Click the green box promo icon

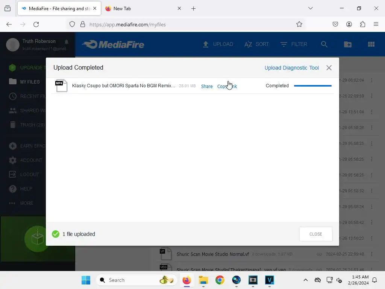click(37, 239)
